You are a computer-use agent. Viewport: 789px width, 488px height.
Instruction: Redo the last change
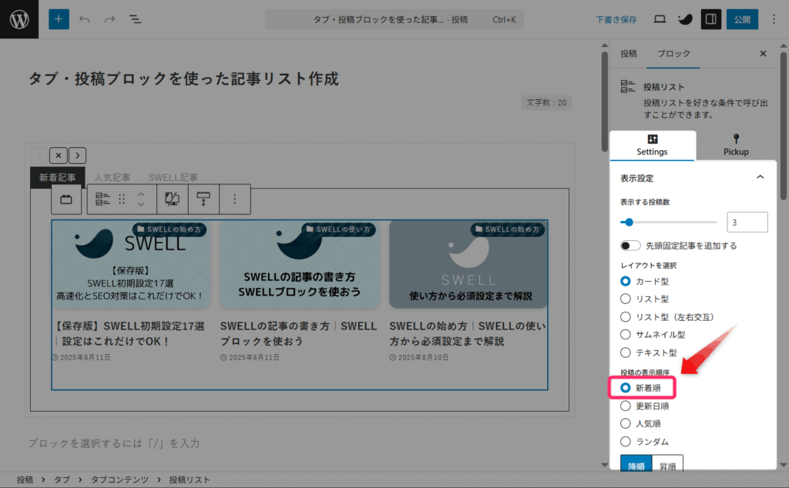click(109, 19)
